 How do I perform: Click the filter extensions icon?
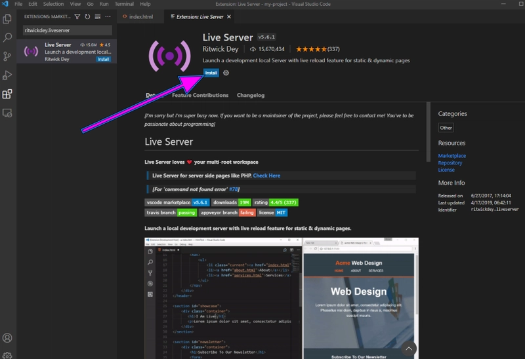(x=77, y=16)
